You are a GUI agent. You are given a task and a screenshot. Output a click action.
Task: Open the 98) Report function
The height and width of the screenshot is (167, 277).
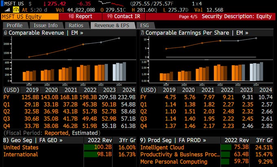[81, 16]
